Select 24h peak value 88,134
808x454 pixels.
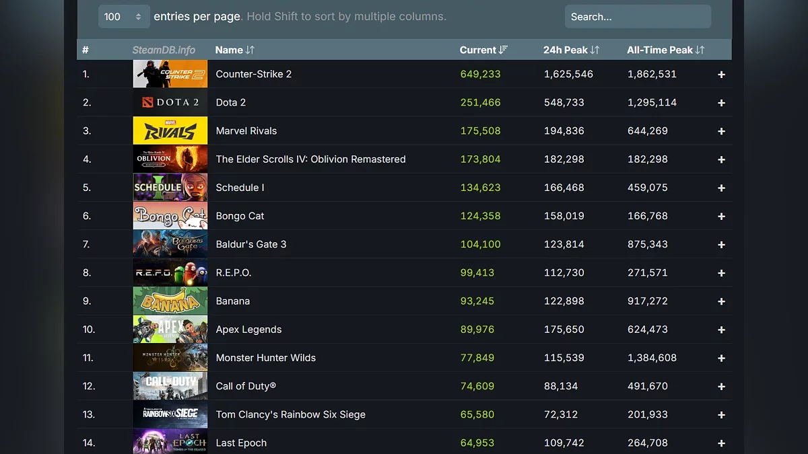[561, 386]
